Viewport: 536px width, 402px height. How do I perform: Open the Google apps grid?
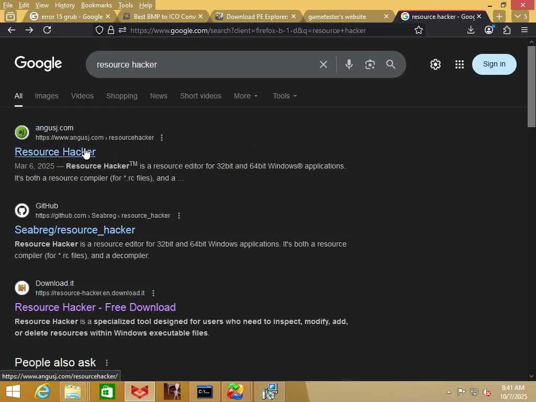pos(460,64)
